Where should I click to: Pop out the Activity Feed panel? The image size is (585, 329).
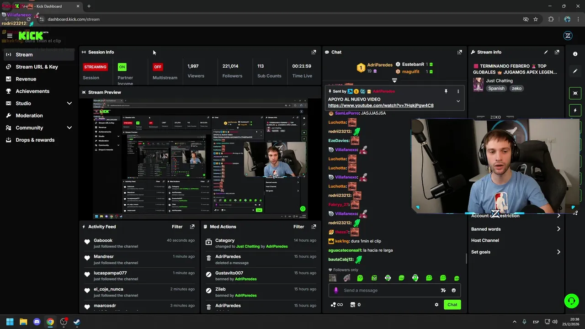(x=192, y=227)
